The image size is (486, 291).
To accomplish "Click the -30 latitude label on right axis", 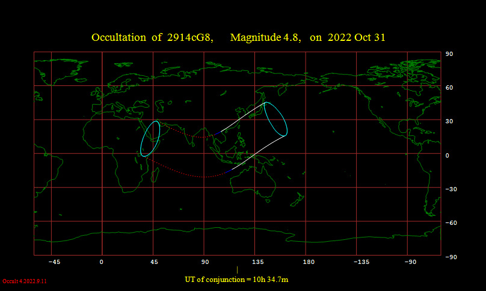I will point(449,189).
